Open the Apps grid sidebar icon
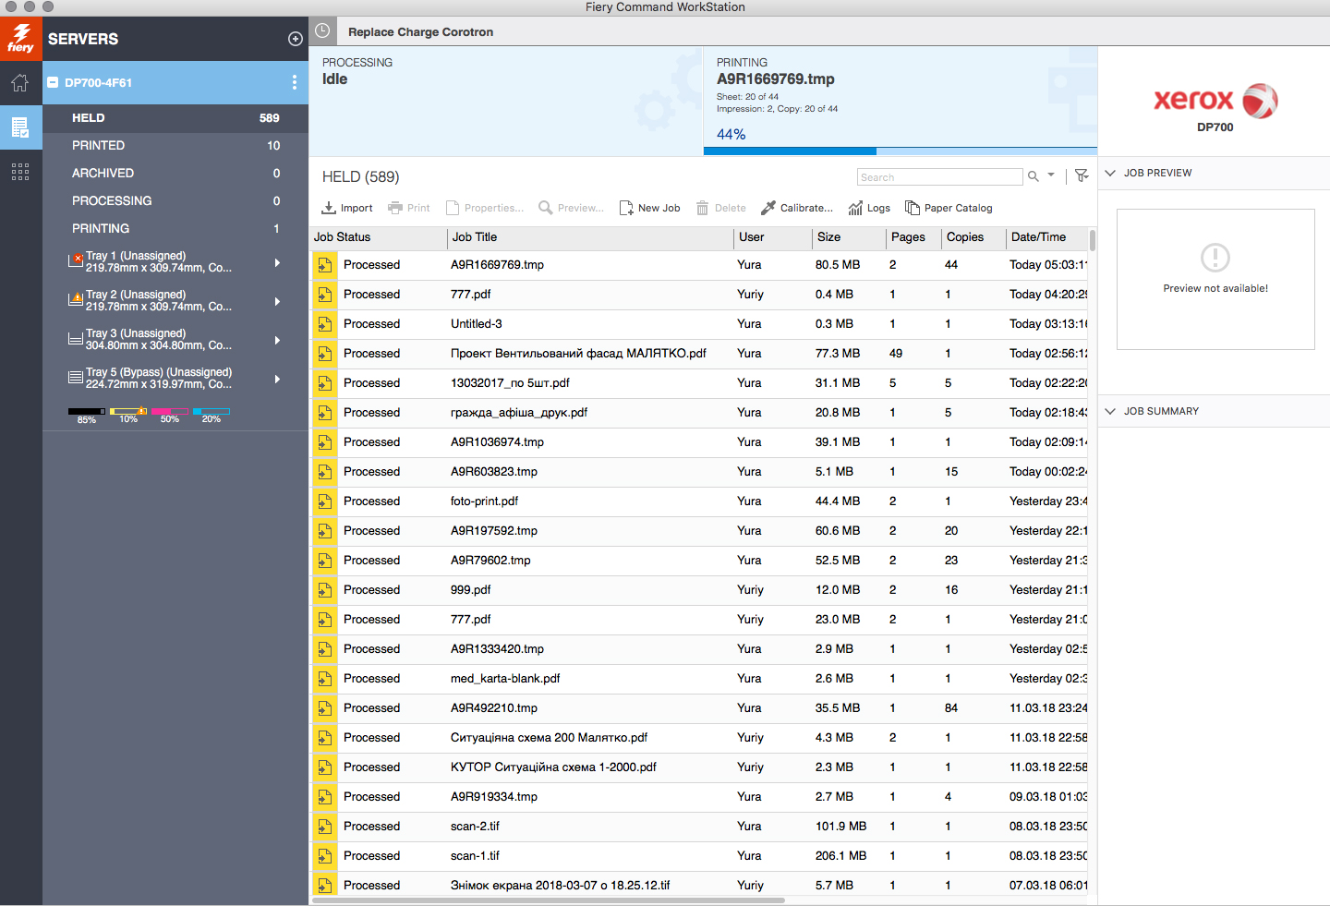The width and height of the screenshot is (1330, 918). click(20, 172)
